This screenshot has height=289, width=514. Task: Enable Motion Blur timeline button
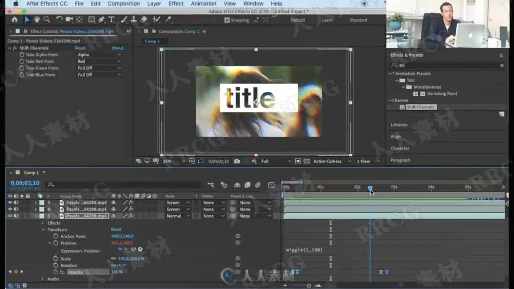257,185
